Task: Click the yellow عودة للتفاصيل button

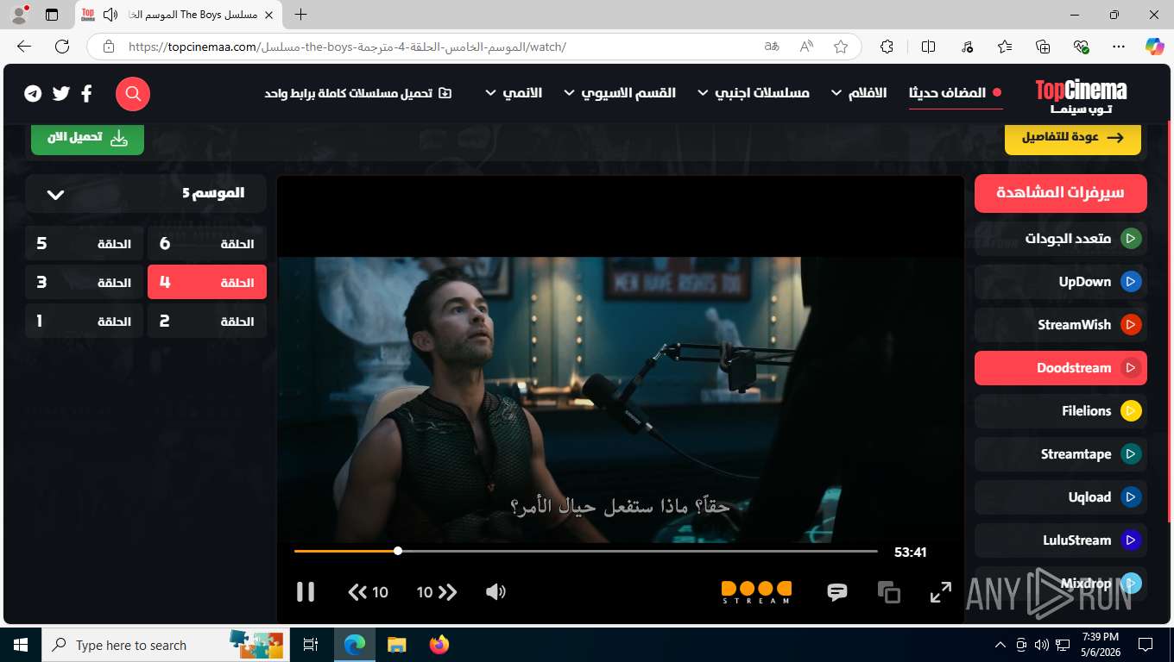Action: 1073,138
